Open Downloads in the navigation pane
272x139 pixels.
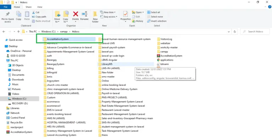click(16, 80)
